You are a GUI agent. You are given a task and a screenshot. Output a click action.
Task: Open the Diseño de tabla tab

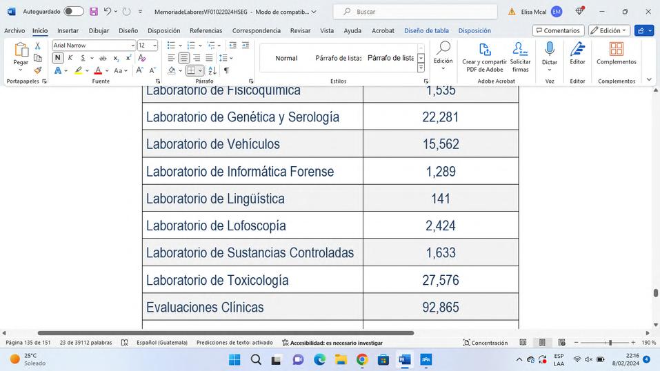[x=426, y=31]
